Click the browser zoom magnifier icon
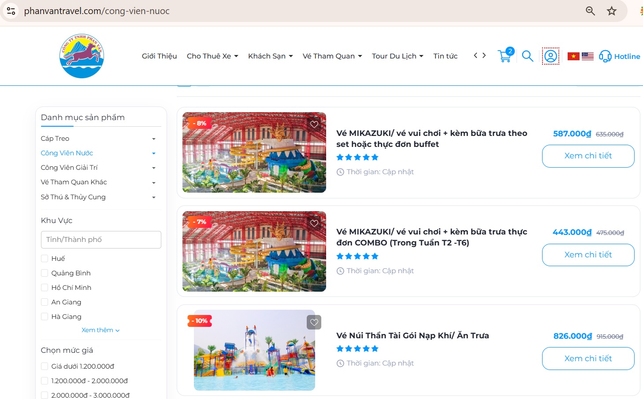The width and height of the screenshot is (643, 399). [591, 11]
